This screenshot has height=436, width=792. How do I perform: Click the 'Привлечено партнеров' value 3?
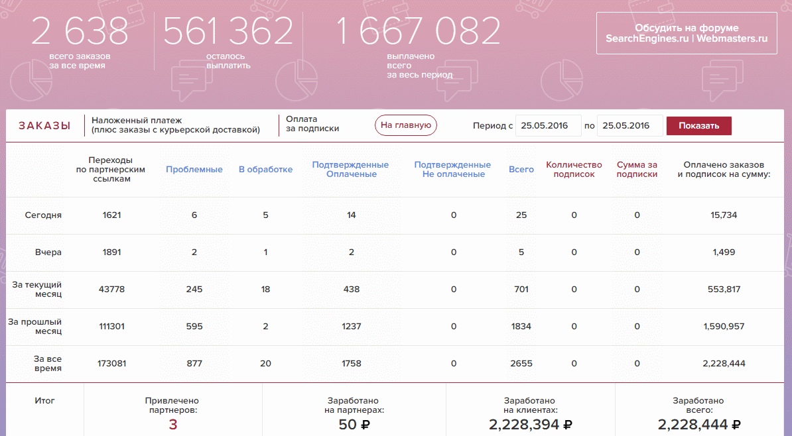172,425
